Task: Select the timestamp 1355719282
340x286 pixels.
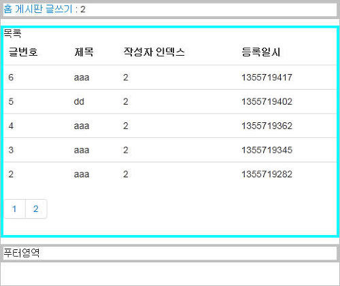Action: coord(267,174)
